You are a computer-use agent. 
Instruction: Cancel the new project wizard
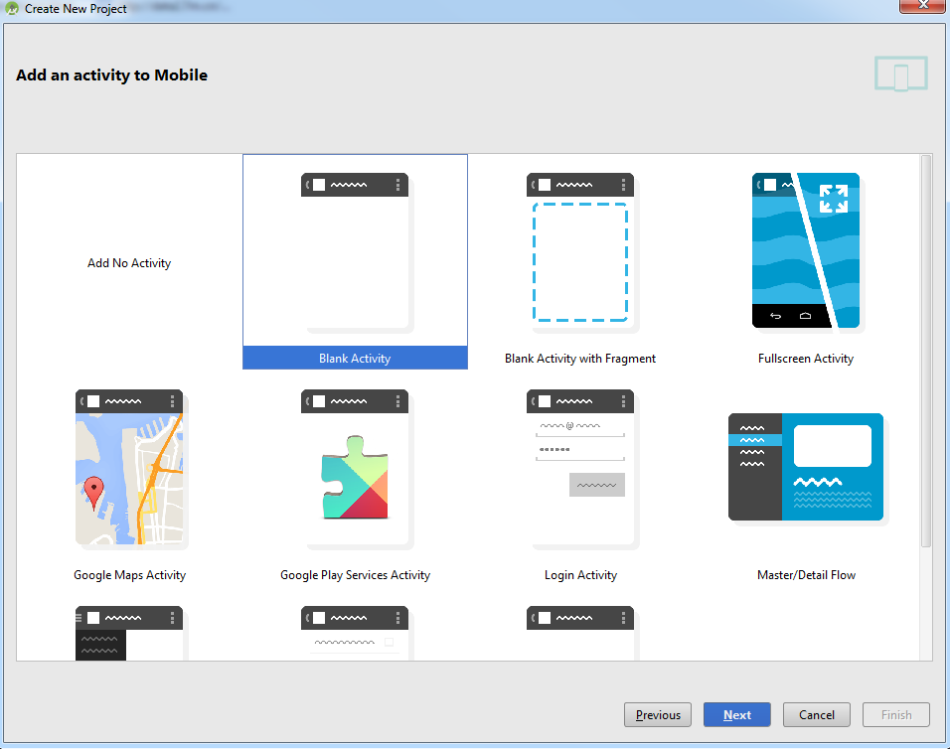point(816,714)
